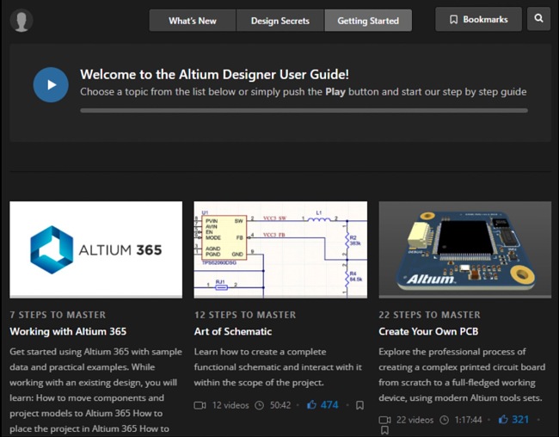Viewport: 559px width, 437px height.
Task: Switch to the Design Secrets tab
Action: pyautogui.click(x=280, y=21)
